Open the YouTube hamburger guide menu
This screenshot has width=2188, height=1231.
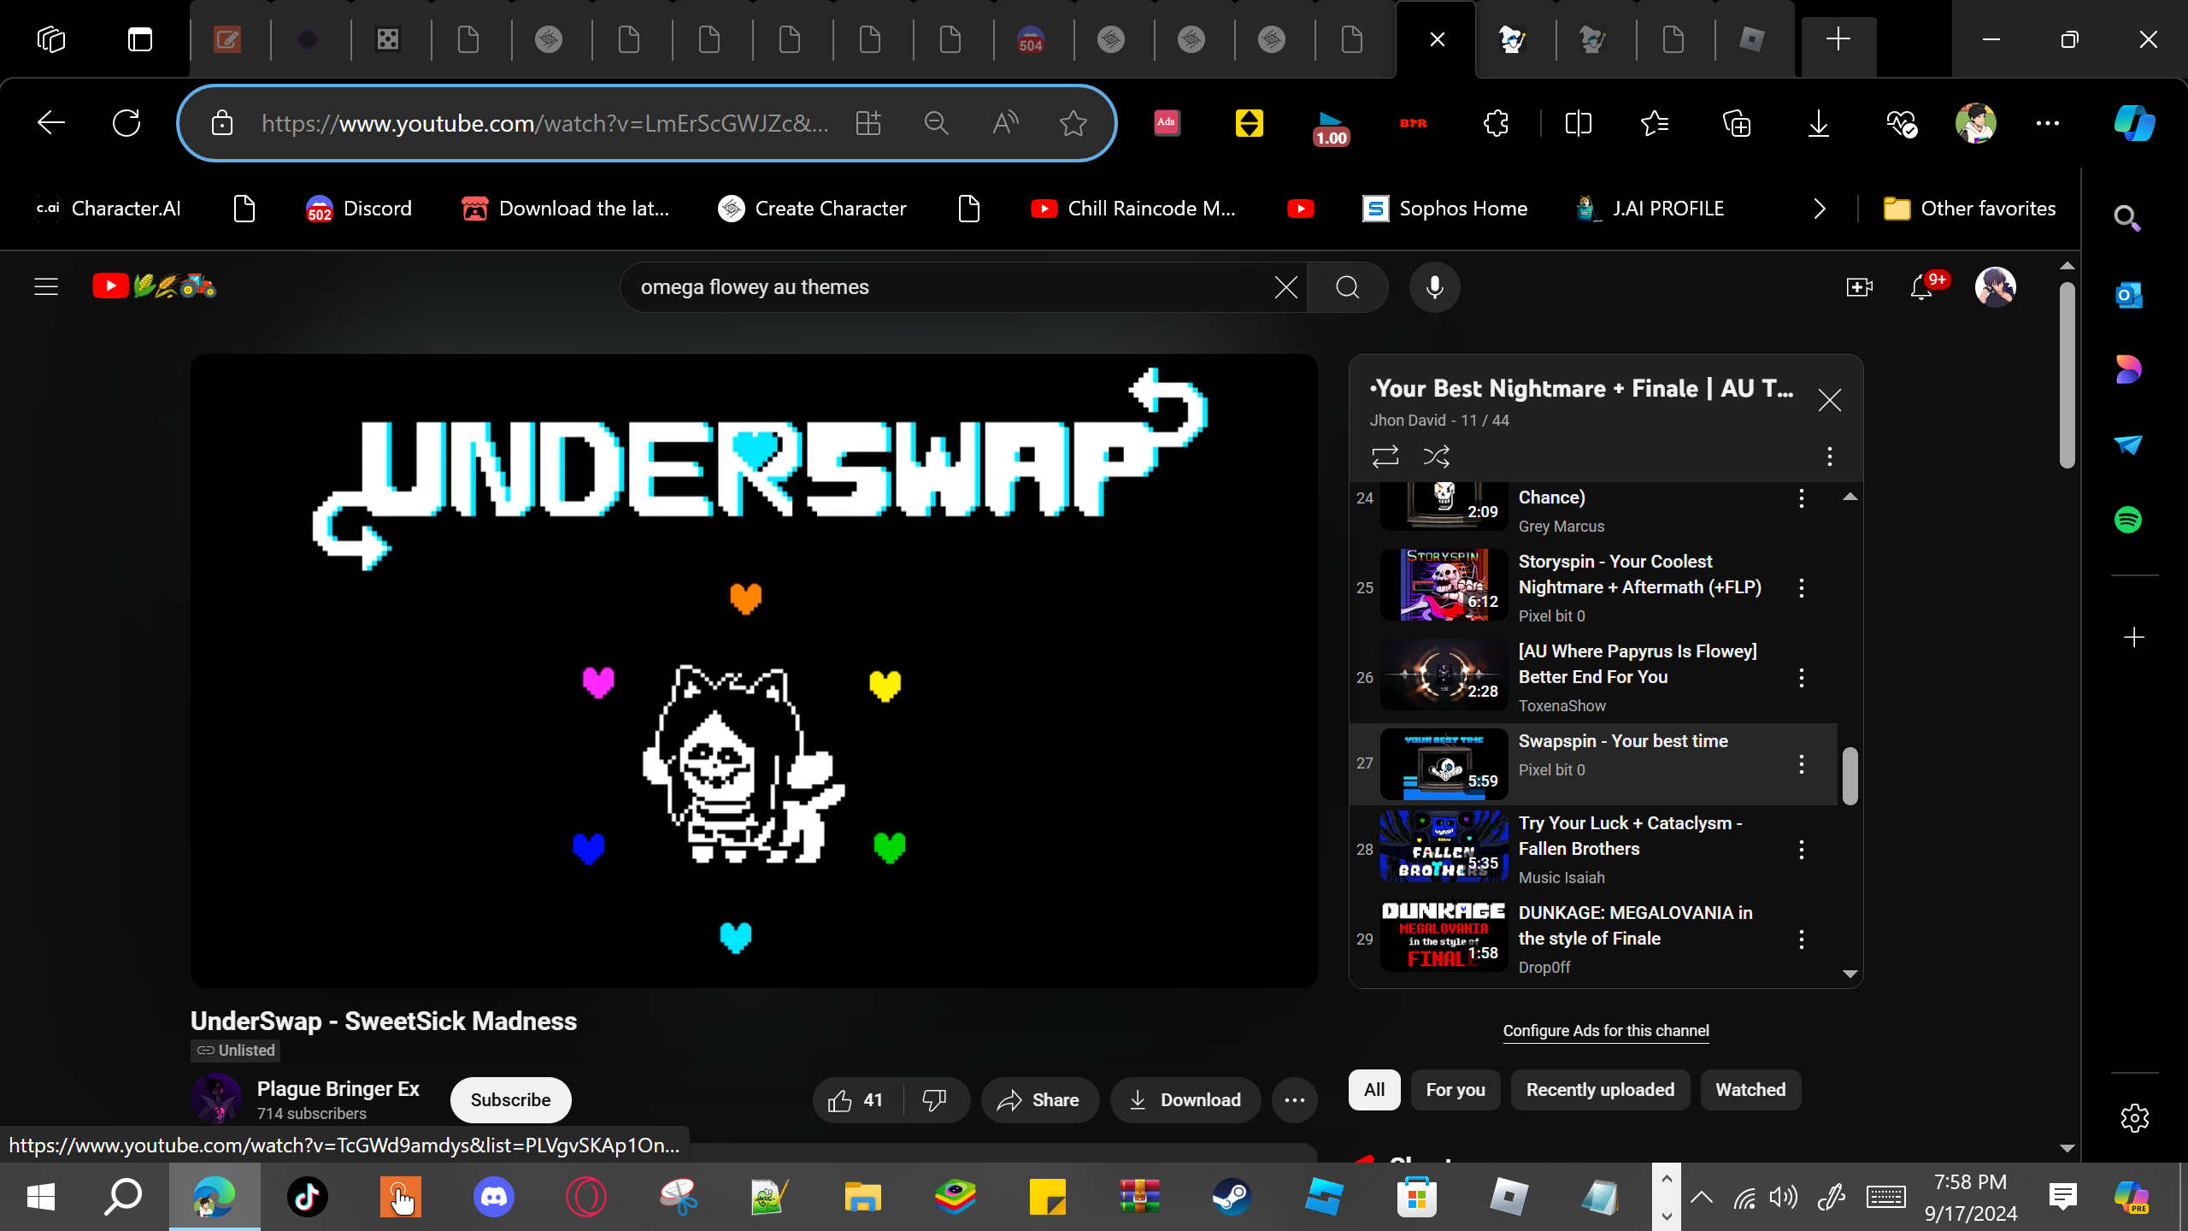point(46,287)
